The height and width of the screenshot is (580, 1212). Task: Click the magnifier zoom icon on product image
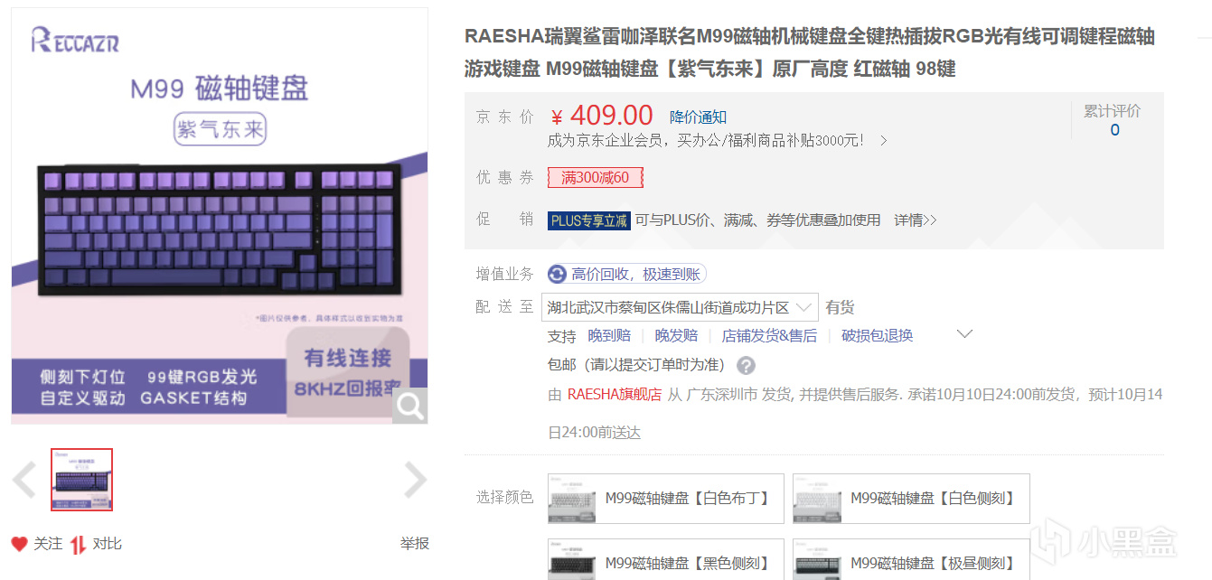click(x=409, y=407)
